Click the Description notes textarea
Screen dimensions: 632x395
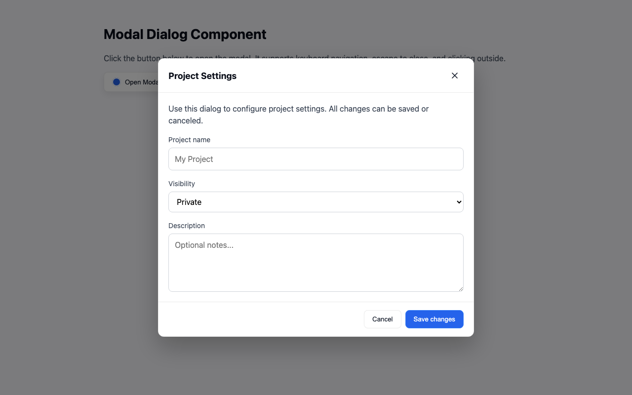click(316, 262)
